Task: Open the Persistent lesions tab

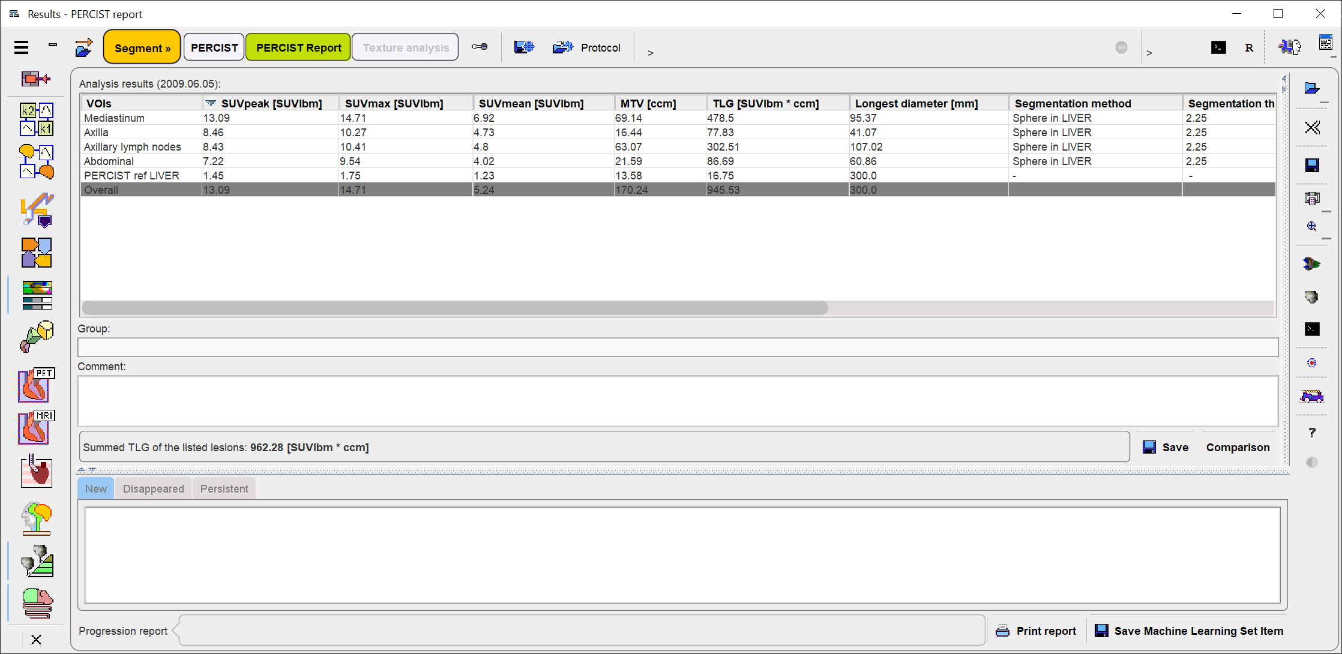Action: 224,488
